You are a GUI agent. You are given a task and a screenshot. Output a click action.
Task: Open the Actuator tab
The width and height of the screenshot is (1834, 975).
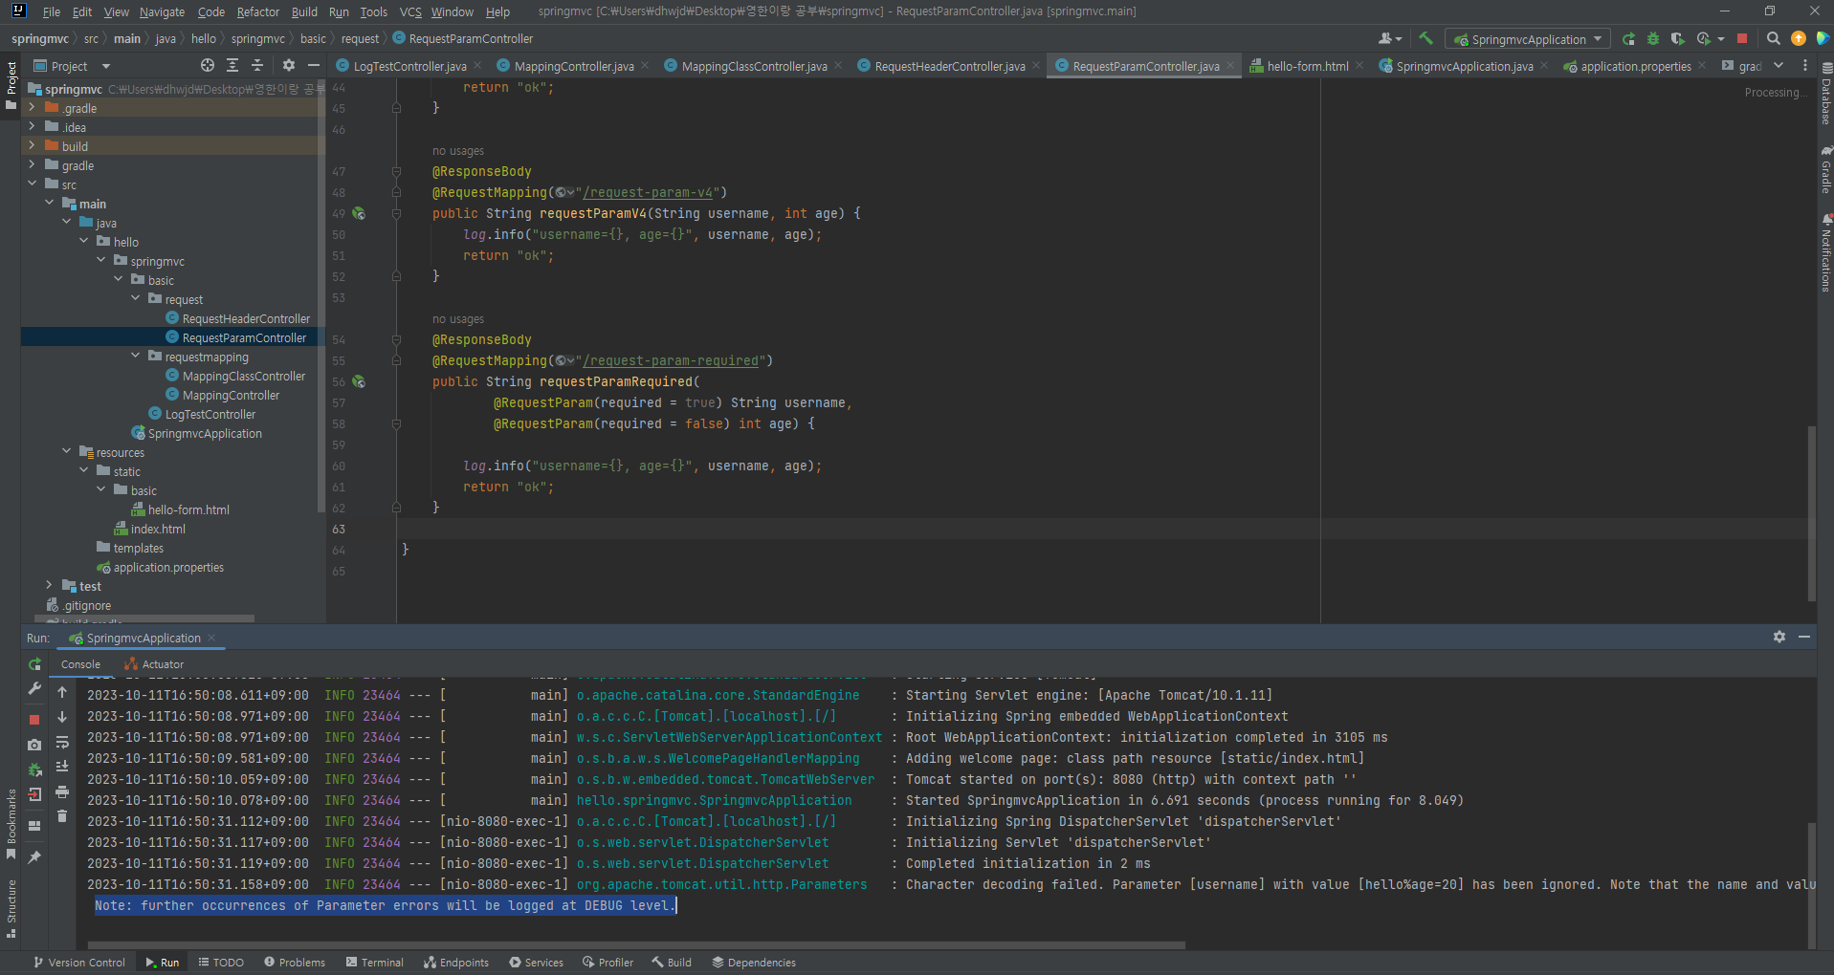(x=154, y=664)
